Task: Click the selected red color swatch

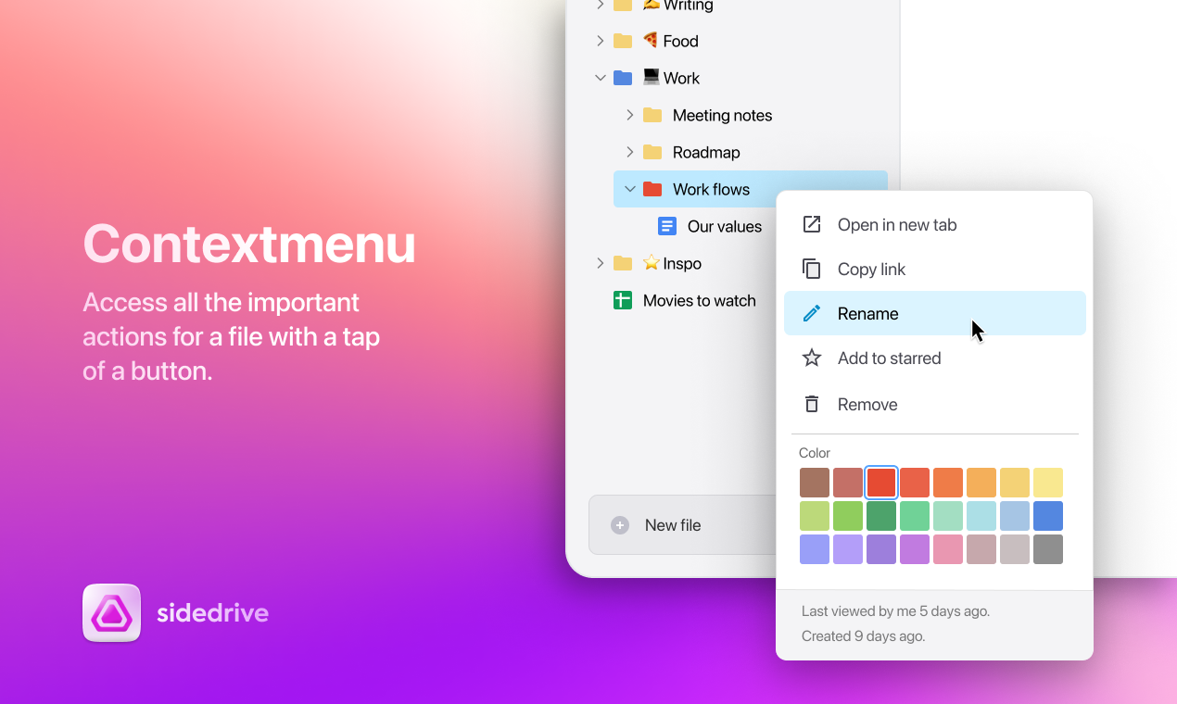Action: pyautogui.click(x=881, y=483)
